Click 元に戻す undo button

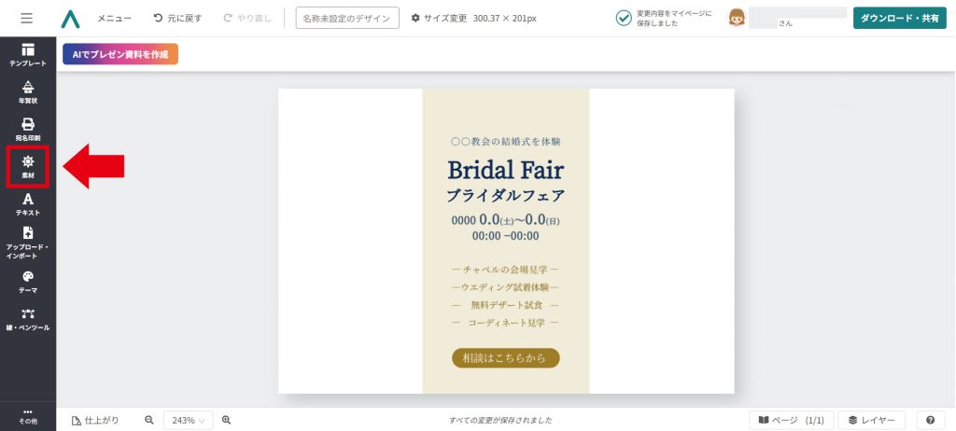pos(177,19)
